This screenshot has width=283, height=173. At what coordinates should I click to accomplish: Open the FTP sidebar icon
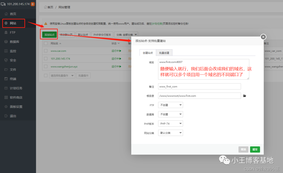(6, 32)
